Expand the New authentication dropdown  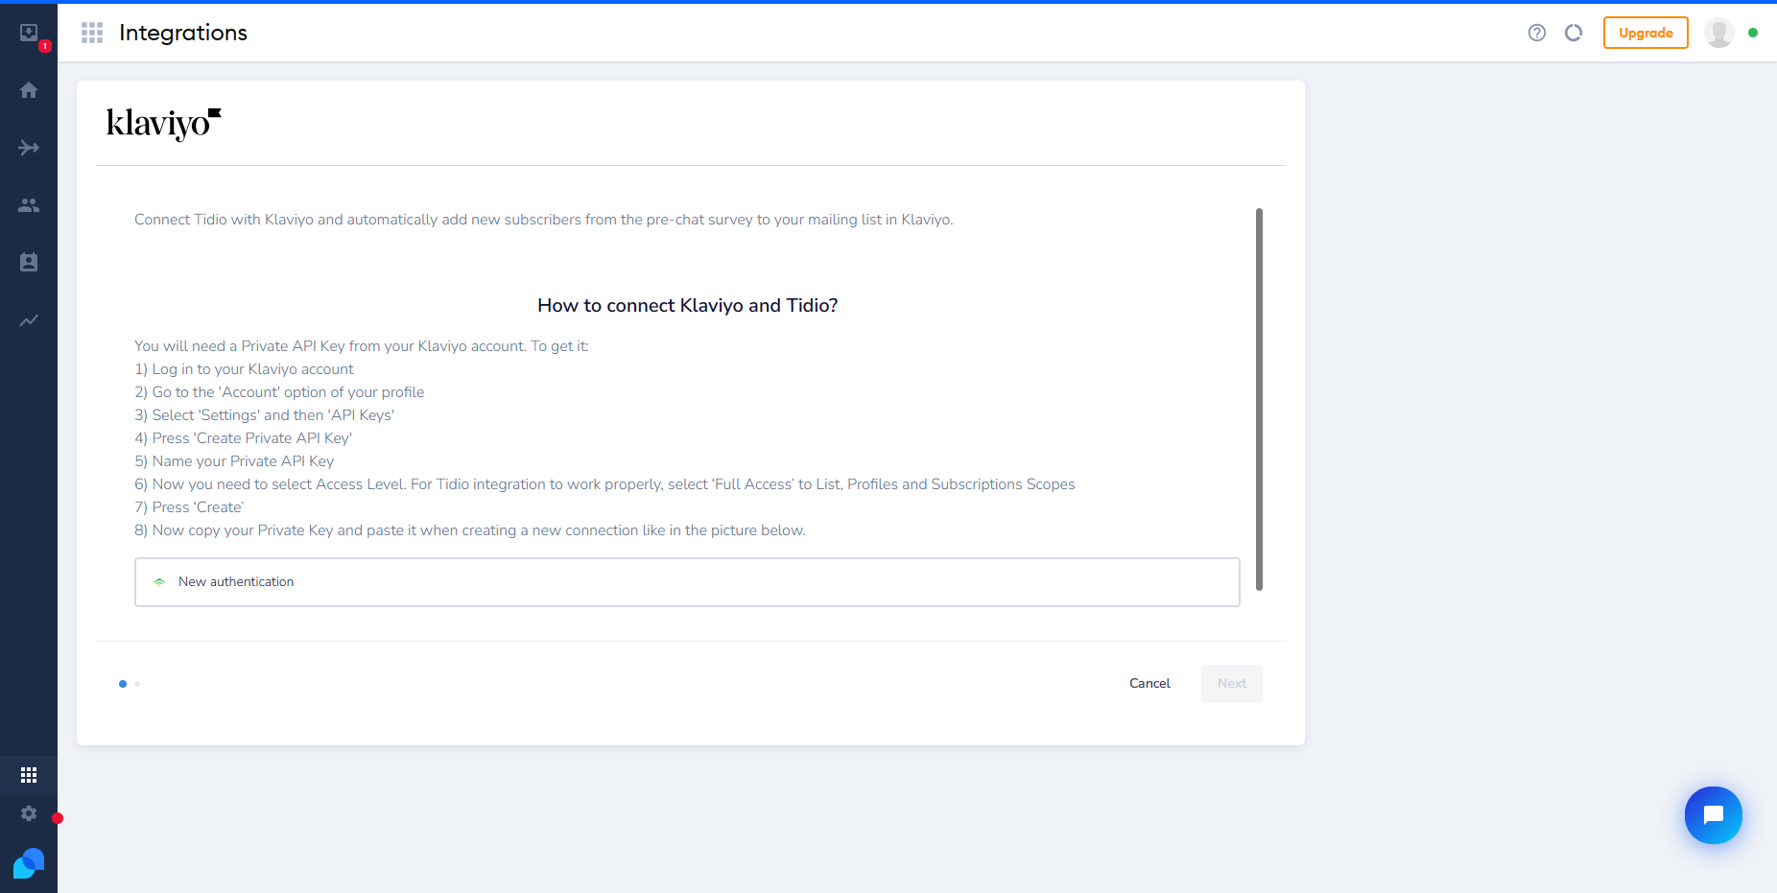click(x=687, y=582)
